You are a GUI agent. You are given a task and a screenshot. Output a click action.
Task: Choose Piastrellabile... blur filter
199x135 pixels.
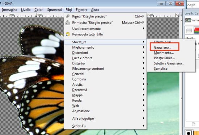171,58
